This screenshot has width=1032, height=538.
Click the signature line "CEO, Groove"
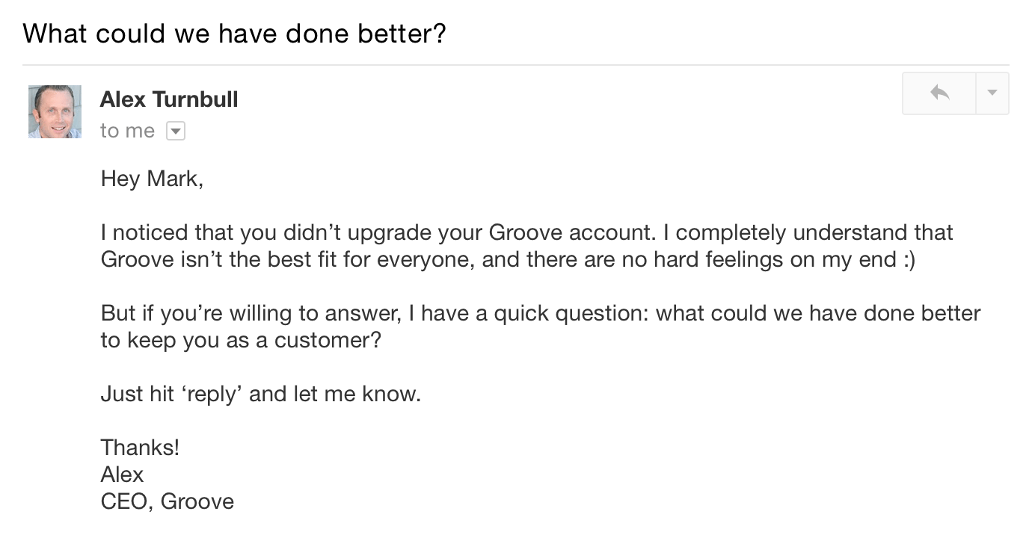[x=168, y=501]
